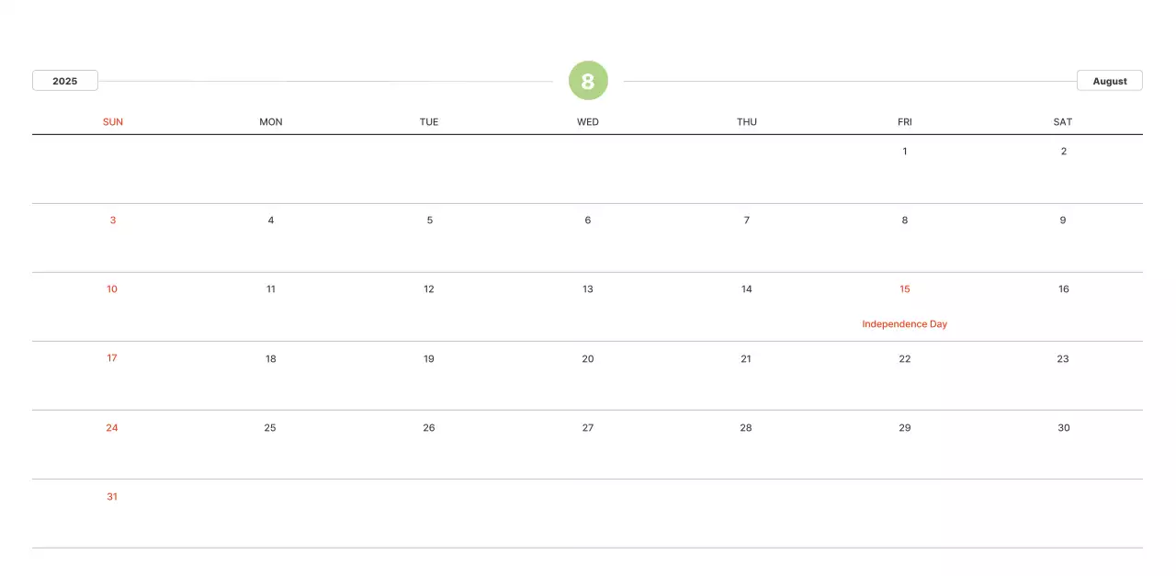Screen dimensions: 1176x576
Task: Select August 15 on the calendar
Action: pos(904,289)
